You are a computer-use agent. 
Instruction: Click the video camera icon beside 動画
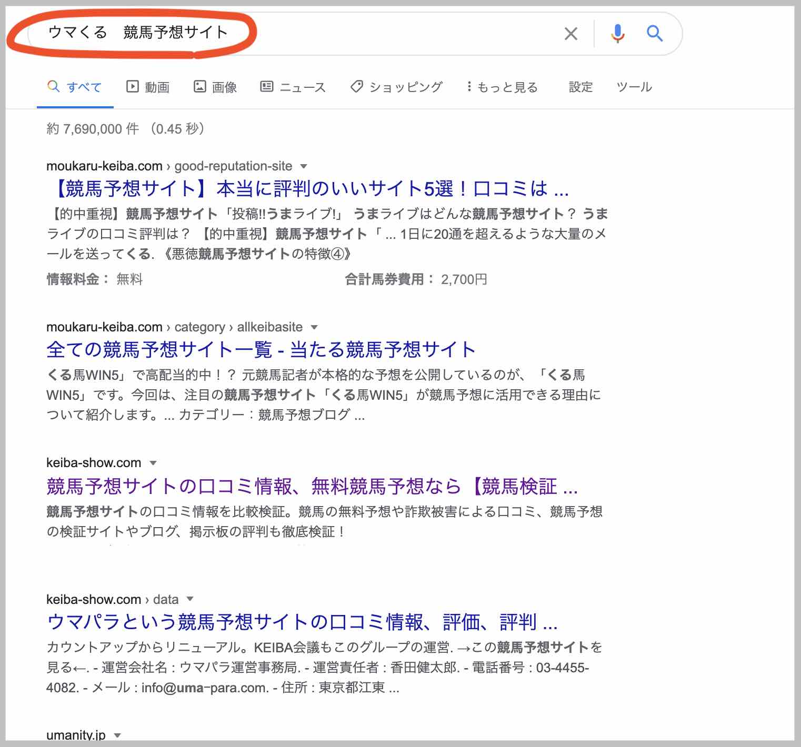132,87
